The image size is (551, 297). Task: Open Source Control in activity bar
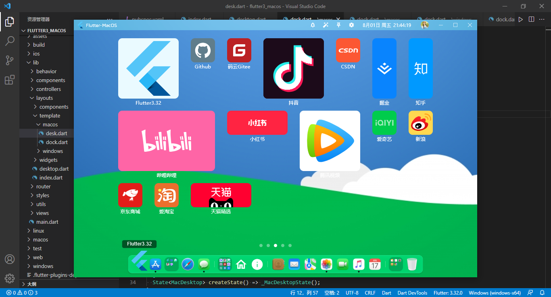pyautogui.click(x=10, y=60)
